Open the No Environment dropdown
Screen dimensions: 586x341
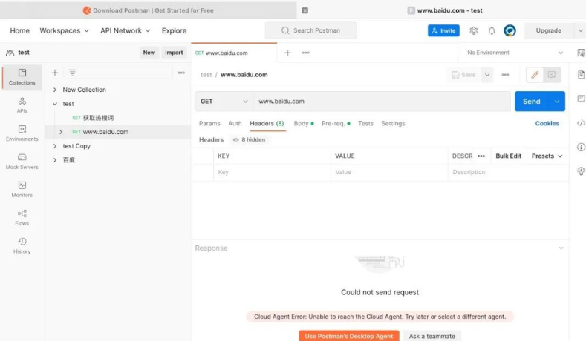(x=515, y=53)
